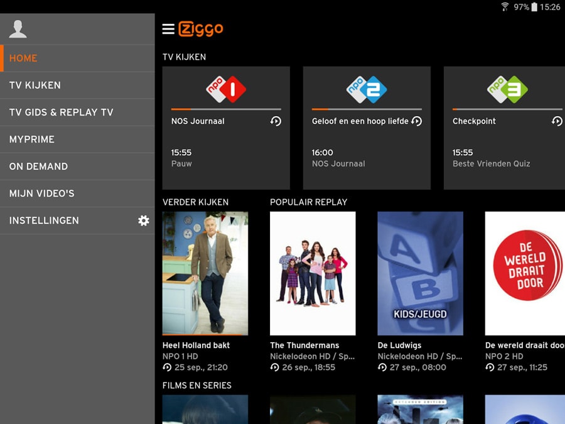Image resolution: width=565 pixels, height=424 pixels.
Task: Click the NPO 1 HD channel label
Action: (180, 356)
